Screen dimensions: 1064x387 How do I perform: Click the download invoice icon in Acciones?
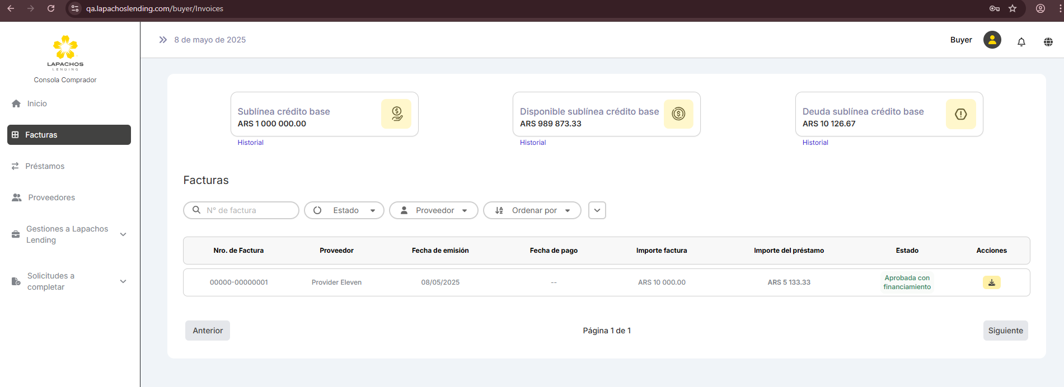click(x=991, y=282)
